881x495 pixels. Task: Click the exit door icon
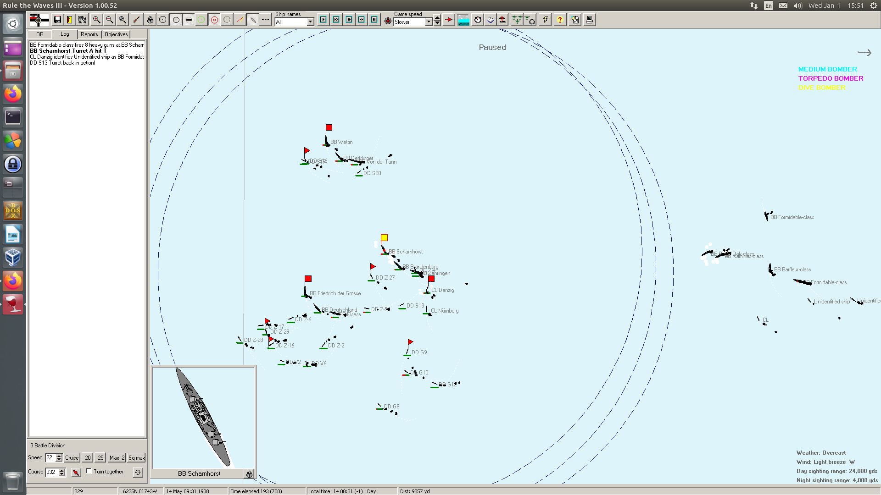pyautogui.click(x=70, y=20)
